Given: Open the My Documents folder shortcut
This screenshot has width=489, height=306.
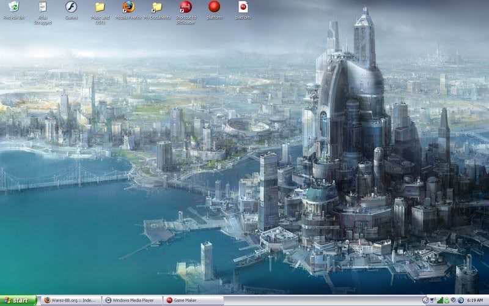Looking at the screenshot, I should tap(157, 7).
